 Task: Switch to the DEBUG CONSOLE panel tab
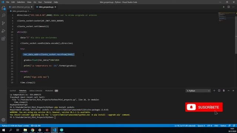coord(36,91)
